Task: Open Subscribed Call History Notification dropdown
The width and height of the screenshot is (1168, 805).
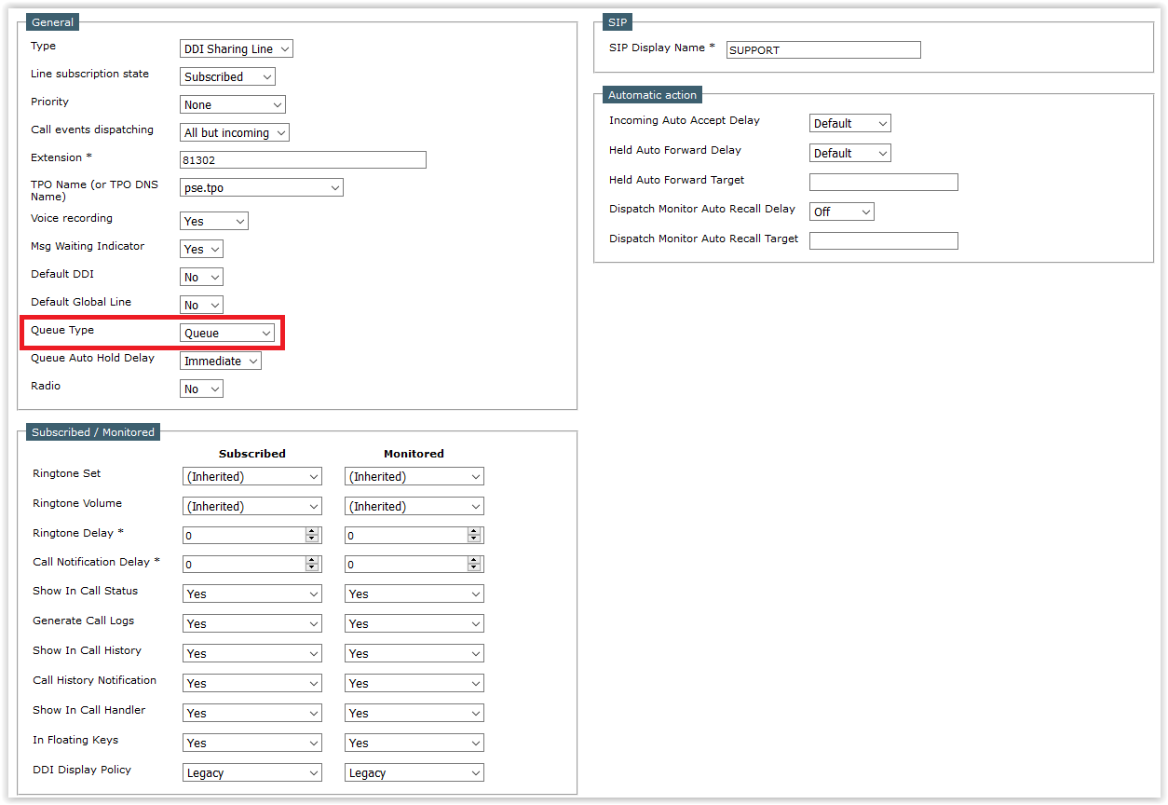Action: click(252, 684)
